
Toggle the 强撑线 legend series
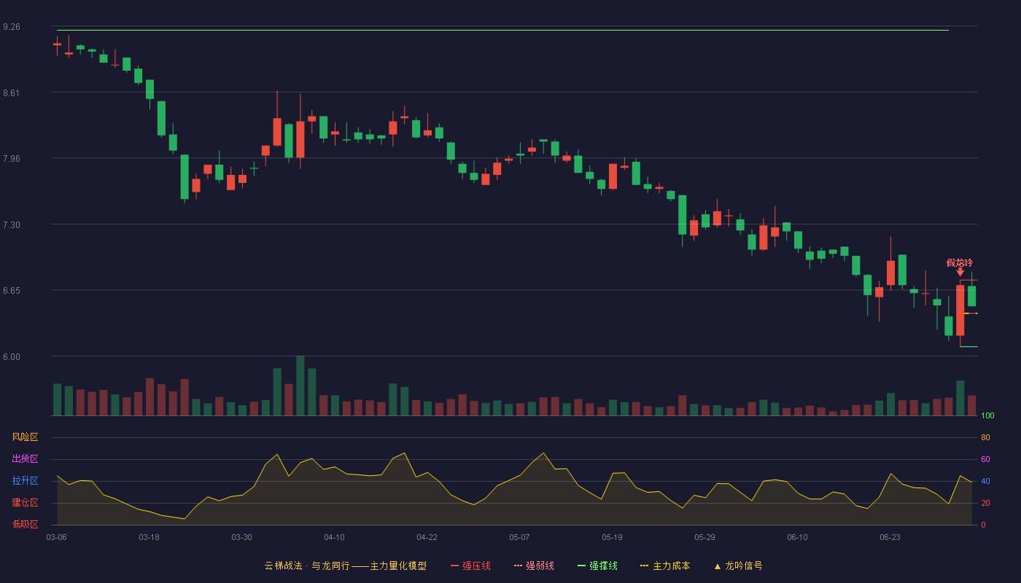(x=597, y=566)
